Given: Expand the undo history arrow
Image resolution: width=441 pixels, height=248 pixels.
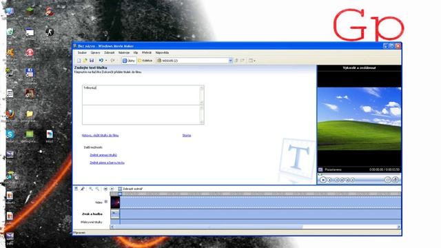Looking at the screenshot, I should 106,61.
